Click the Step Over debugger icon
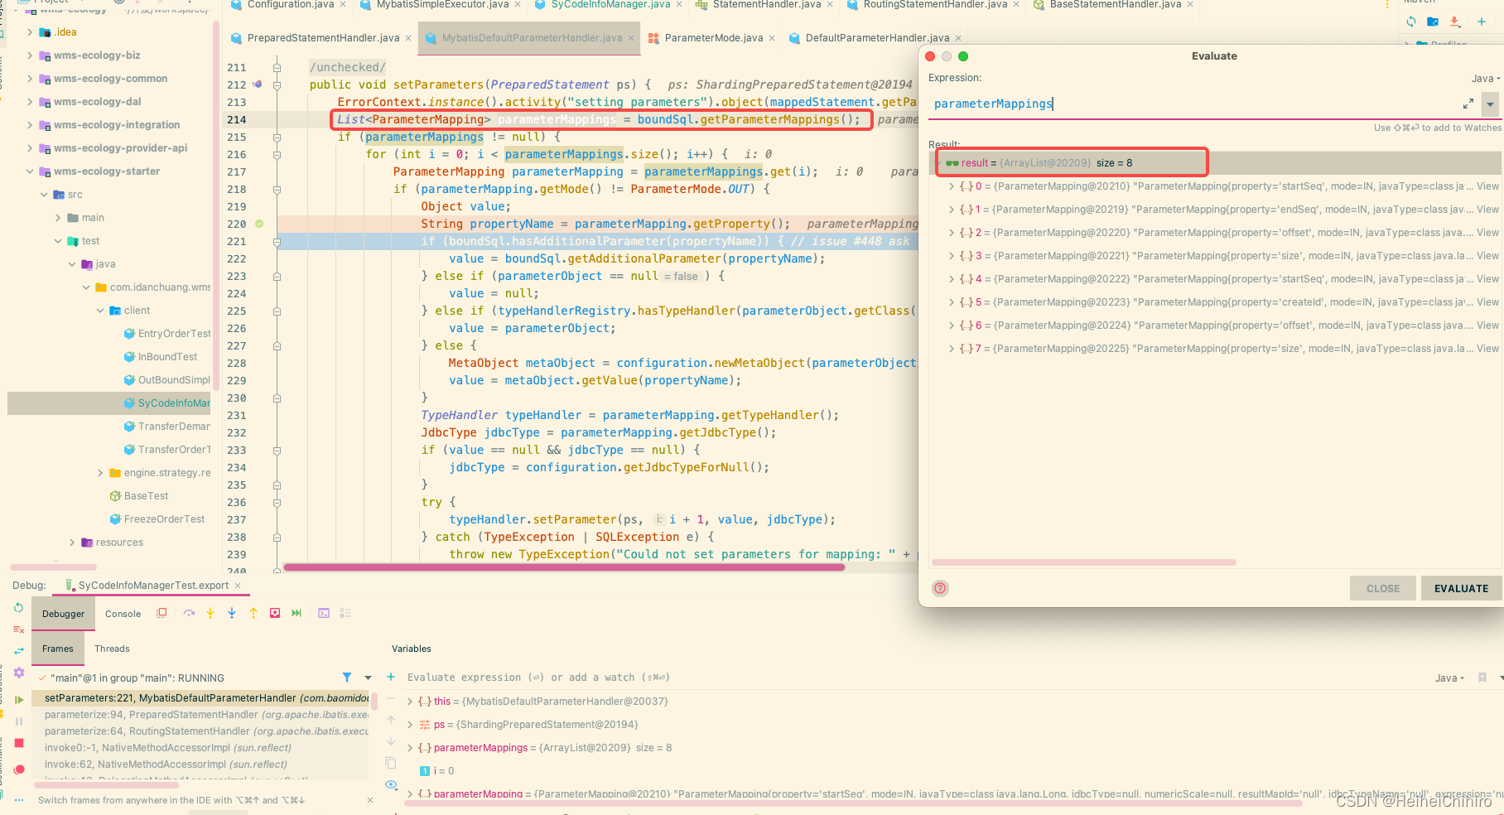This screenshot has height=815, width=1504. click(190, 613)
